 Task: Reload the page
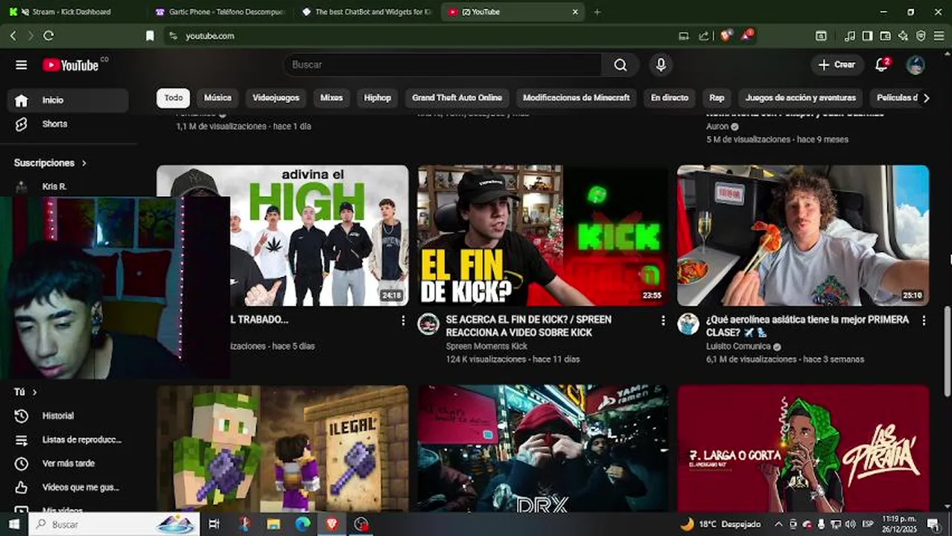click(48, 36)
